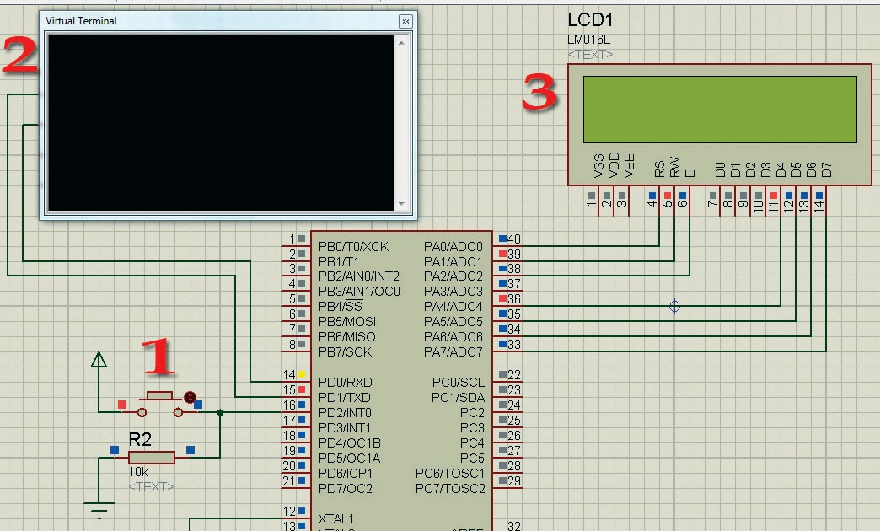Image resolution: width=880 pixels, height=531 pixels.
Task: Select the <TEXT> label under LM016L
Action: tap(590, 55)
